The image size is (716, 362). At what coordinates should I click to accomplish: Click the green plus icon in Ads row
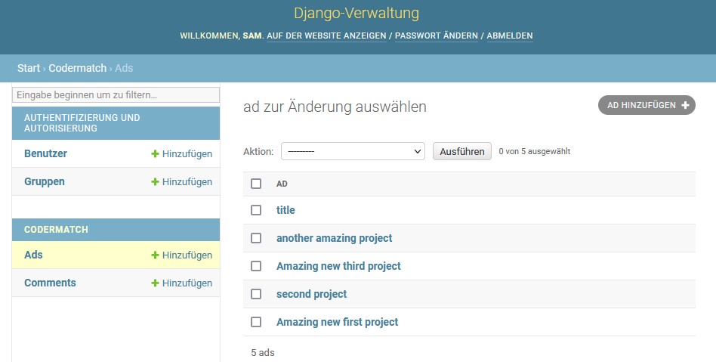[156, 255]
